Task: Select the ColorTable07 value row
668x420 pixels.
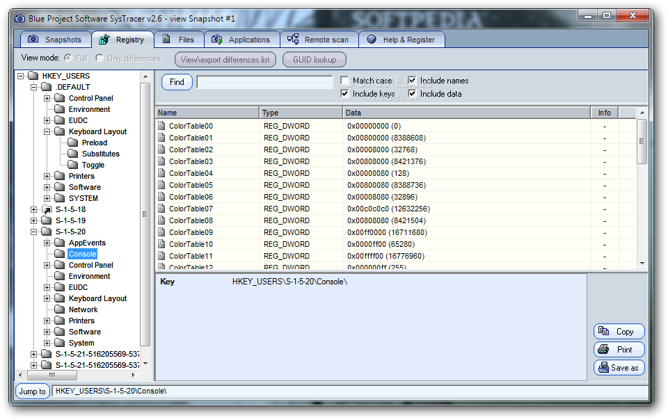Action: pos(396,209)
